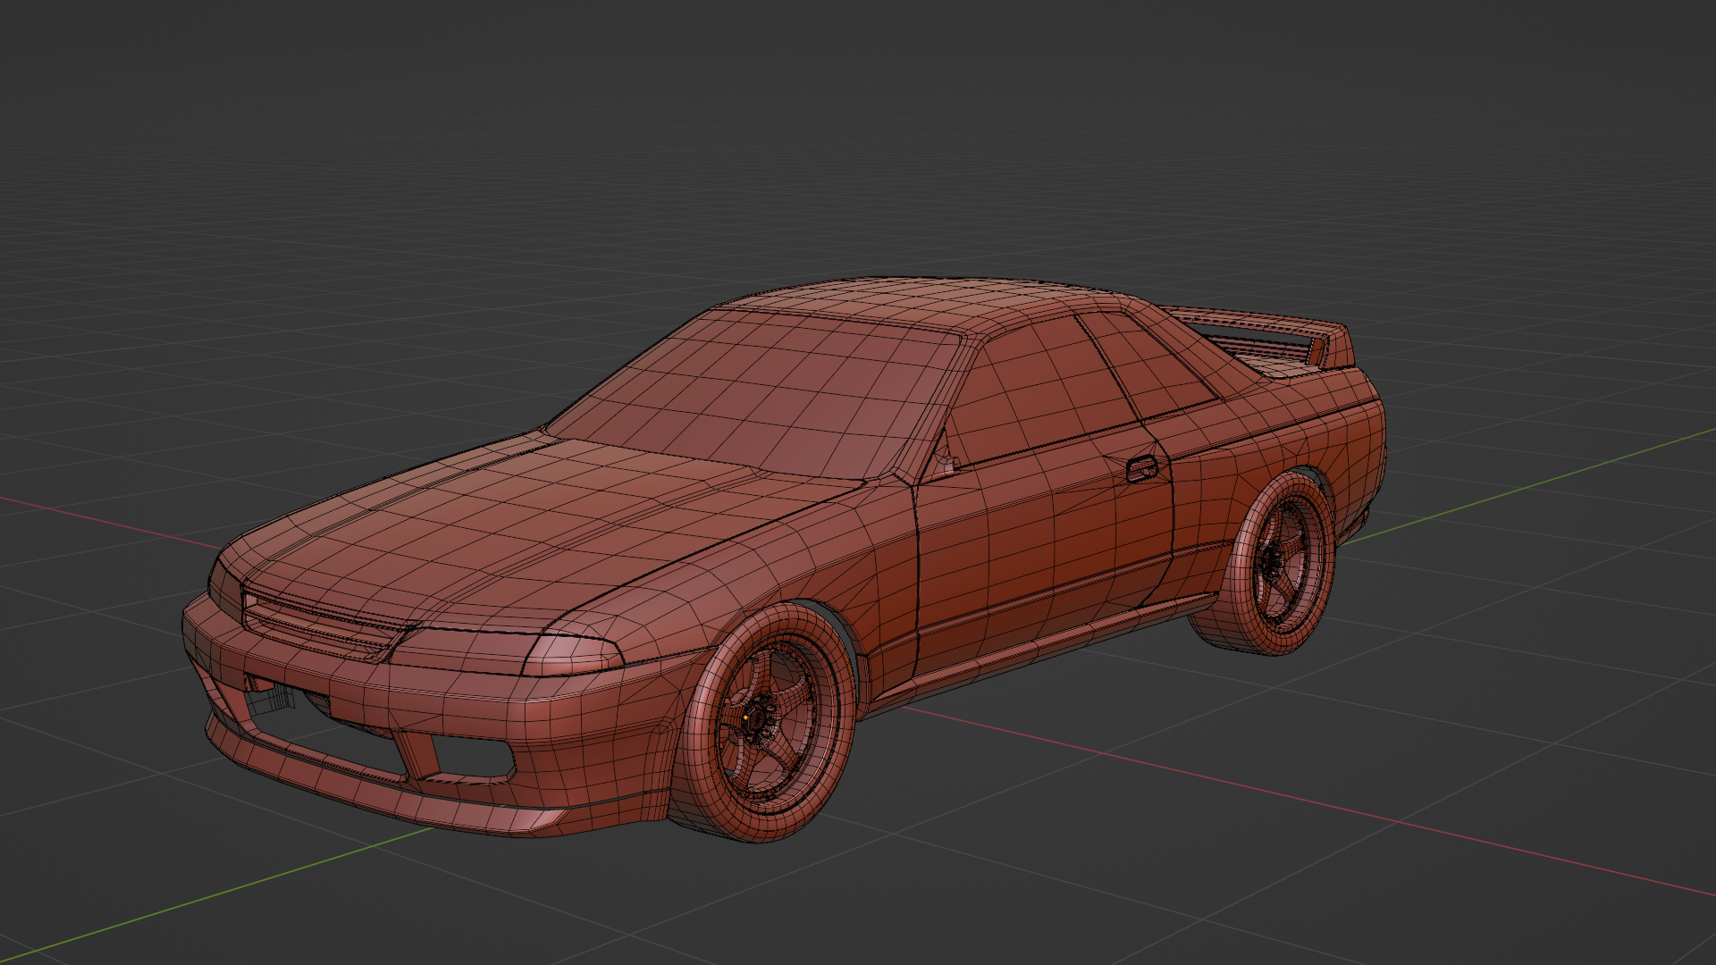Select the front windshield surface
Viewport: 1716px width, 965px height.
coord(769,393)
